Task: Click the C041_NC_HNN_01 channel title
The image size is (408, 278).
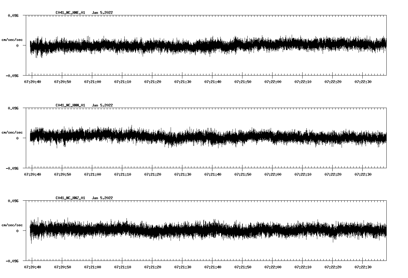Action: coord(70,105)
